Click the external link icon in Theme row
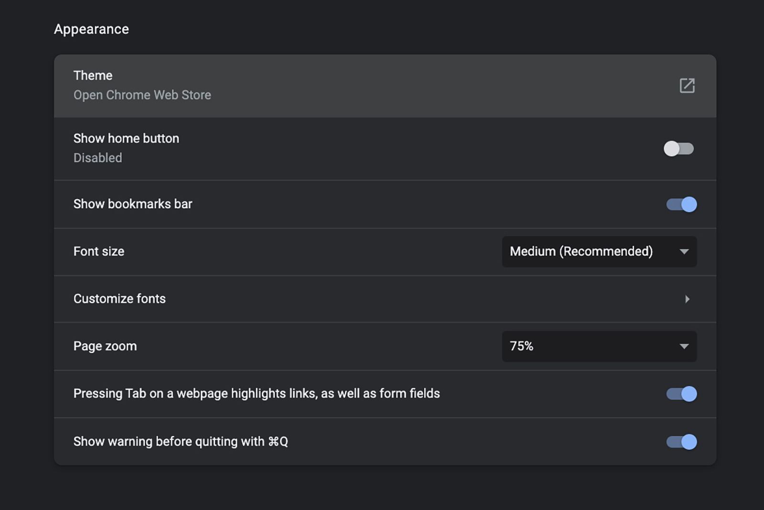Screen dimensions: 764x510 point(687,86)
